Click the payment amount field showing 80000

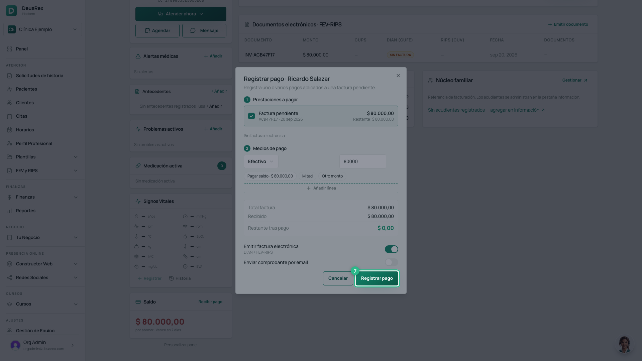click(x=362, y=161)
